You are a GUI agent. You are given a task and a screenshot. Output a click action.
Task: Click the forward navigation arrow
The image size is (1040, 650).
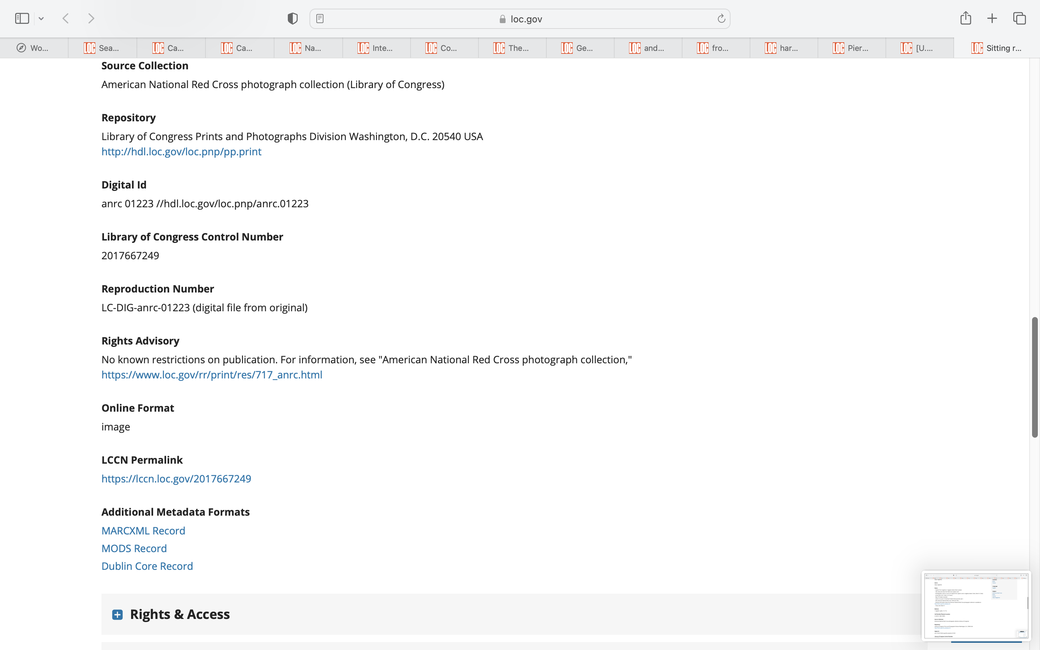[x=91, y=18]
